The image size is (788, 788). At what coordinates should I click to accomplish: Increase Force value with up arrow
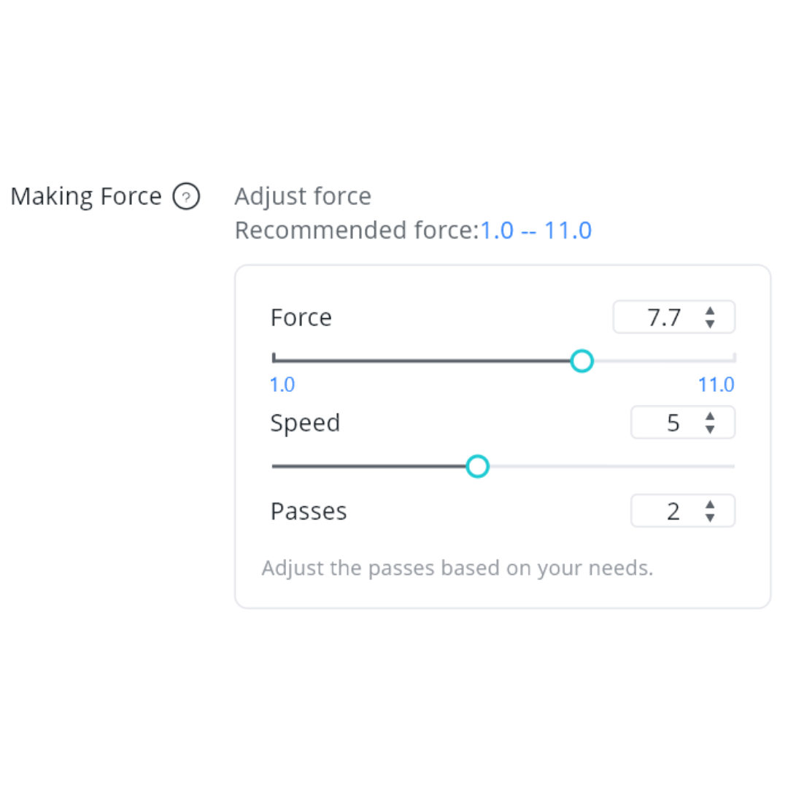[710, 311]
